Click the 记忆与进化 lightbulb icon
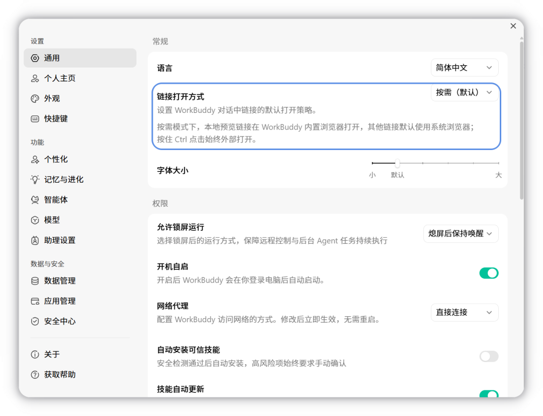The height and width of the screenshot is (416, 543). pos(35,179)
